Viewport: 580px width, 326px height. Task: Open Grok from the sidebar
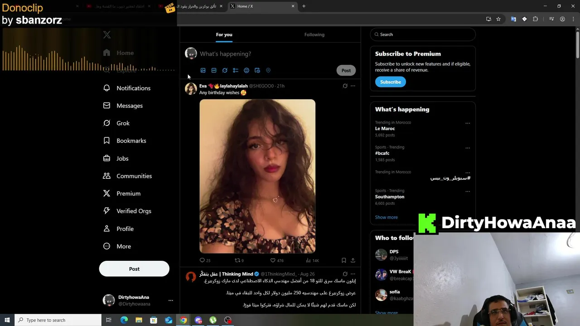pos(116,123)
